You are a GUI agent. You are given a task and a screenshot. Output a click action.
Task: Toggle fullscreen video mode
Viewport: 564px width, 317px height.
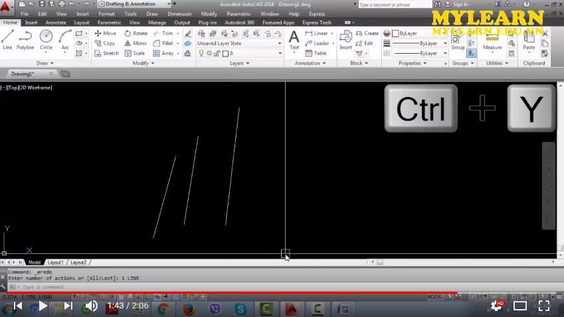pyautogui.click(x=543, y=306)
